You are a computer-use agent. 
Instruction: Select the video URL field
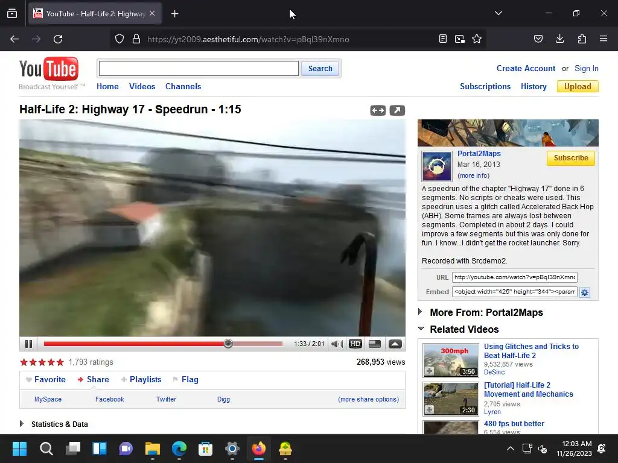point(514,277)
